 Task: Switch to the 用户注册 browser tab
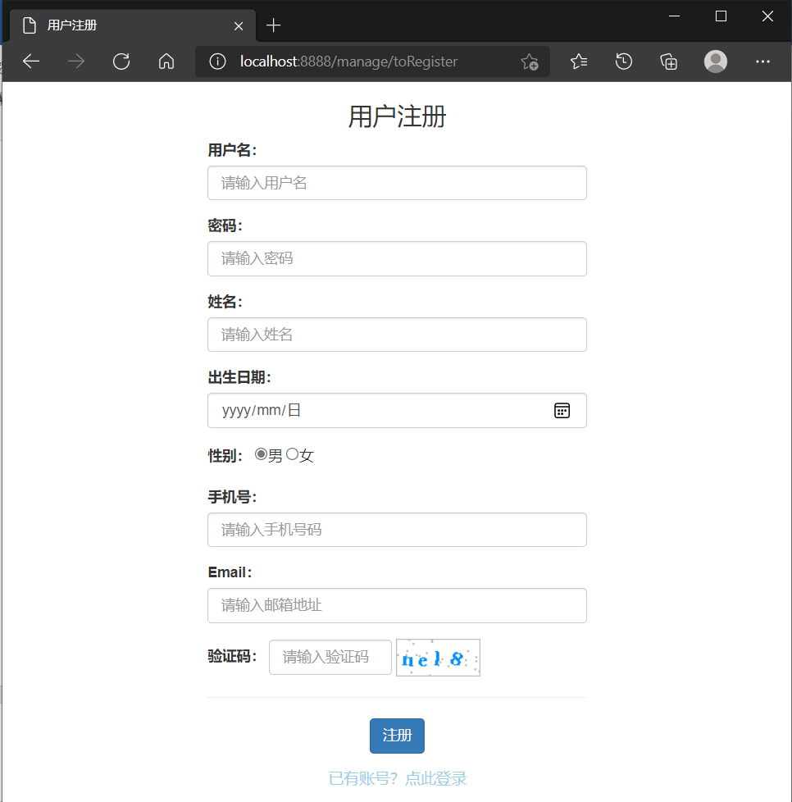click(x=123, y=25)
